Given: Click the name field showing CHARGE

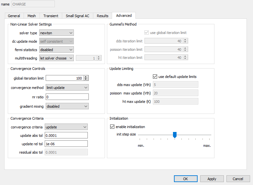Looking at the screenshot, I should pyautogui.click(x=33, y=4).
